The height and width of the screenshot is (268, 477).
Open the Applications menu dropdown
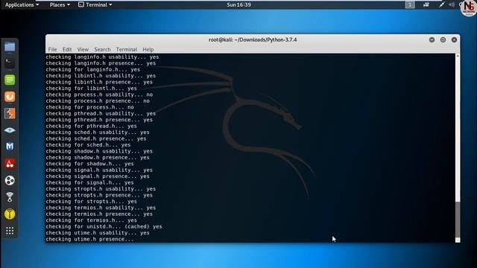[x=22, y=5]
